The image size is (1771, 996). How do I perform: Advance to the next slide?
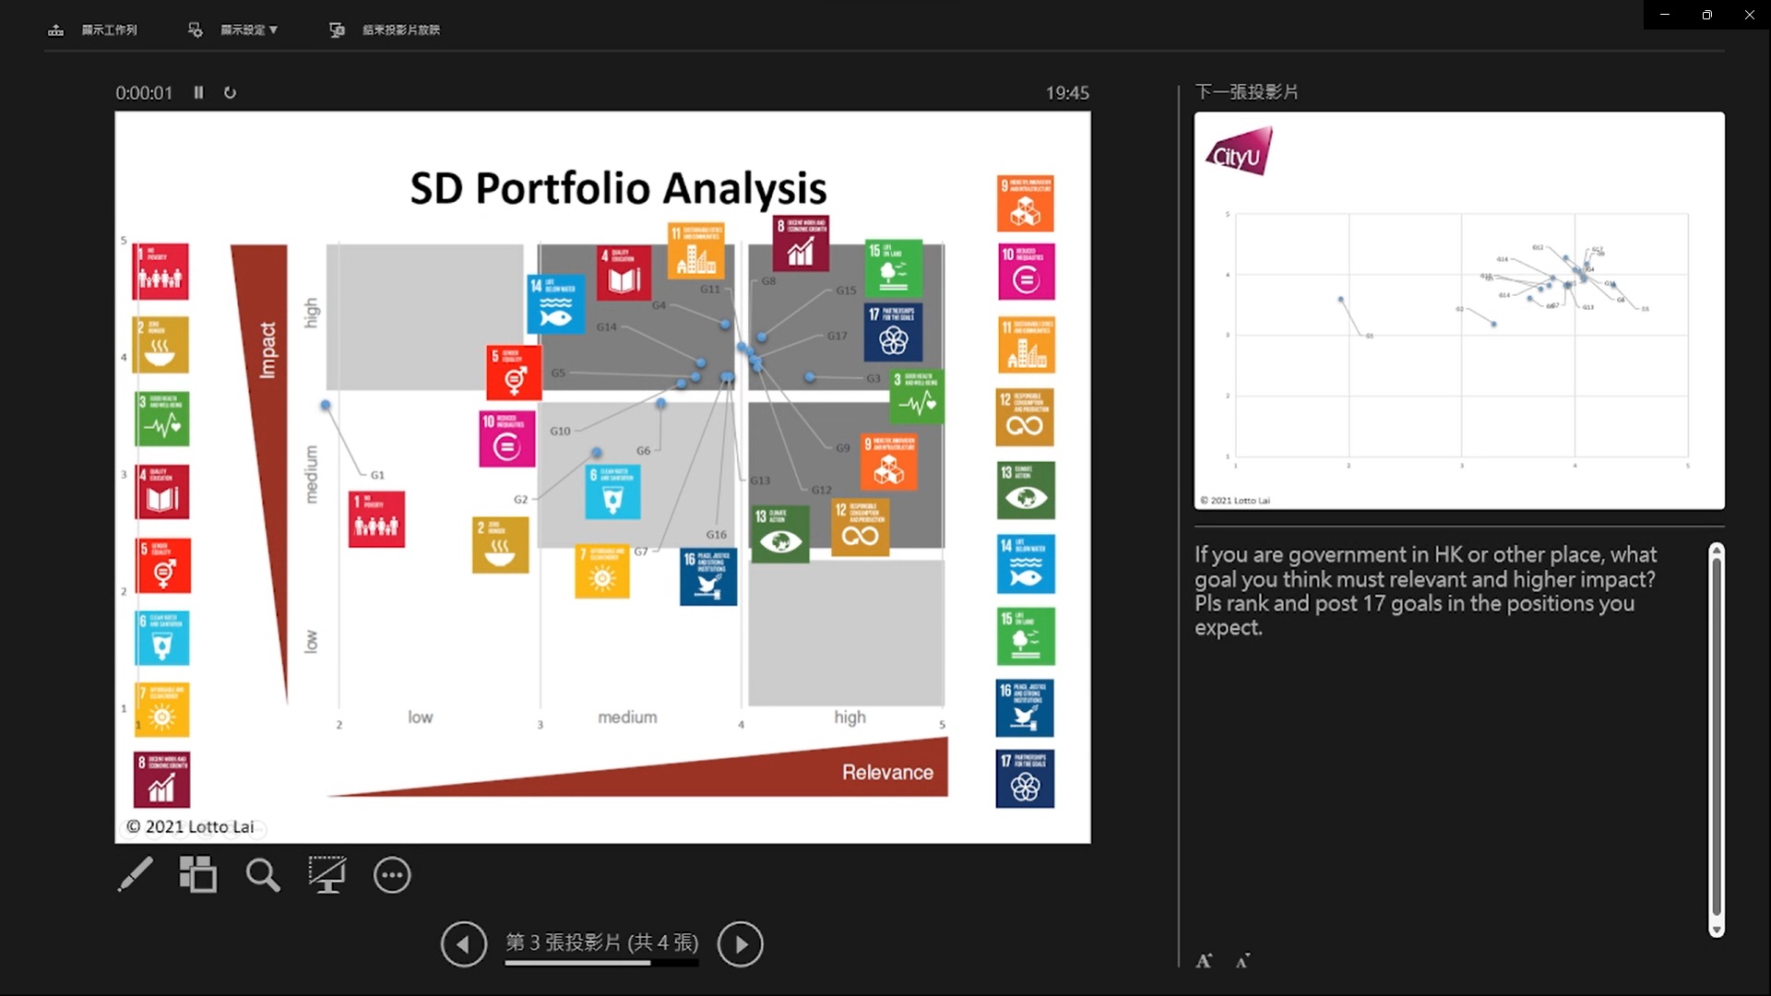point(740,943)
